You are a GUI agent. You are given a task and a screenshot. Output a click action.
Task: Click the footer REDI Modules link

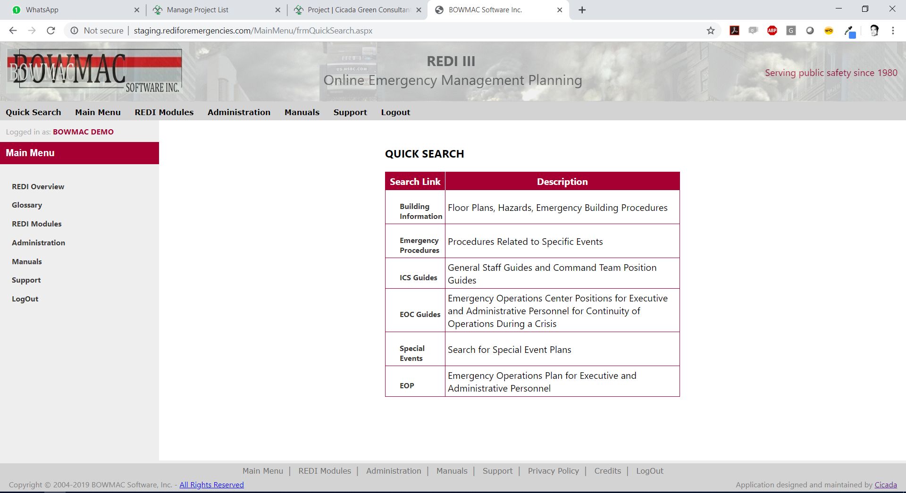pos(325,471)
